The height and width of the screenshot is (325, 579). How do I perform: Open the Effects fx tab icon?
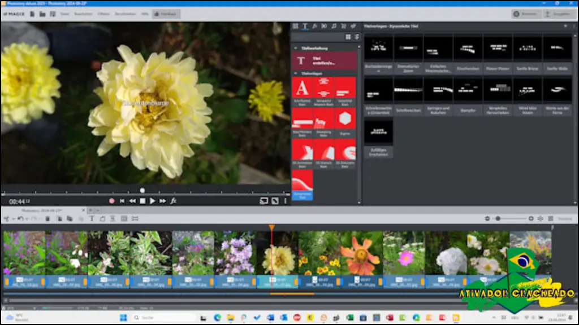pyautogui.click(x=314, y=26)
